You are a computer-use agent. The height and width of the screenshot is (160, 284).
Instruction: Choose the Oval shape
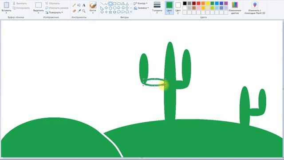point(110,4)
